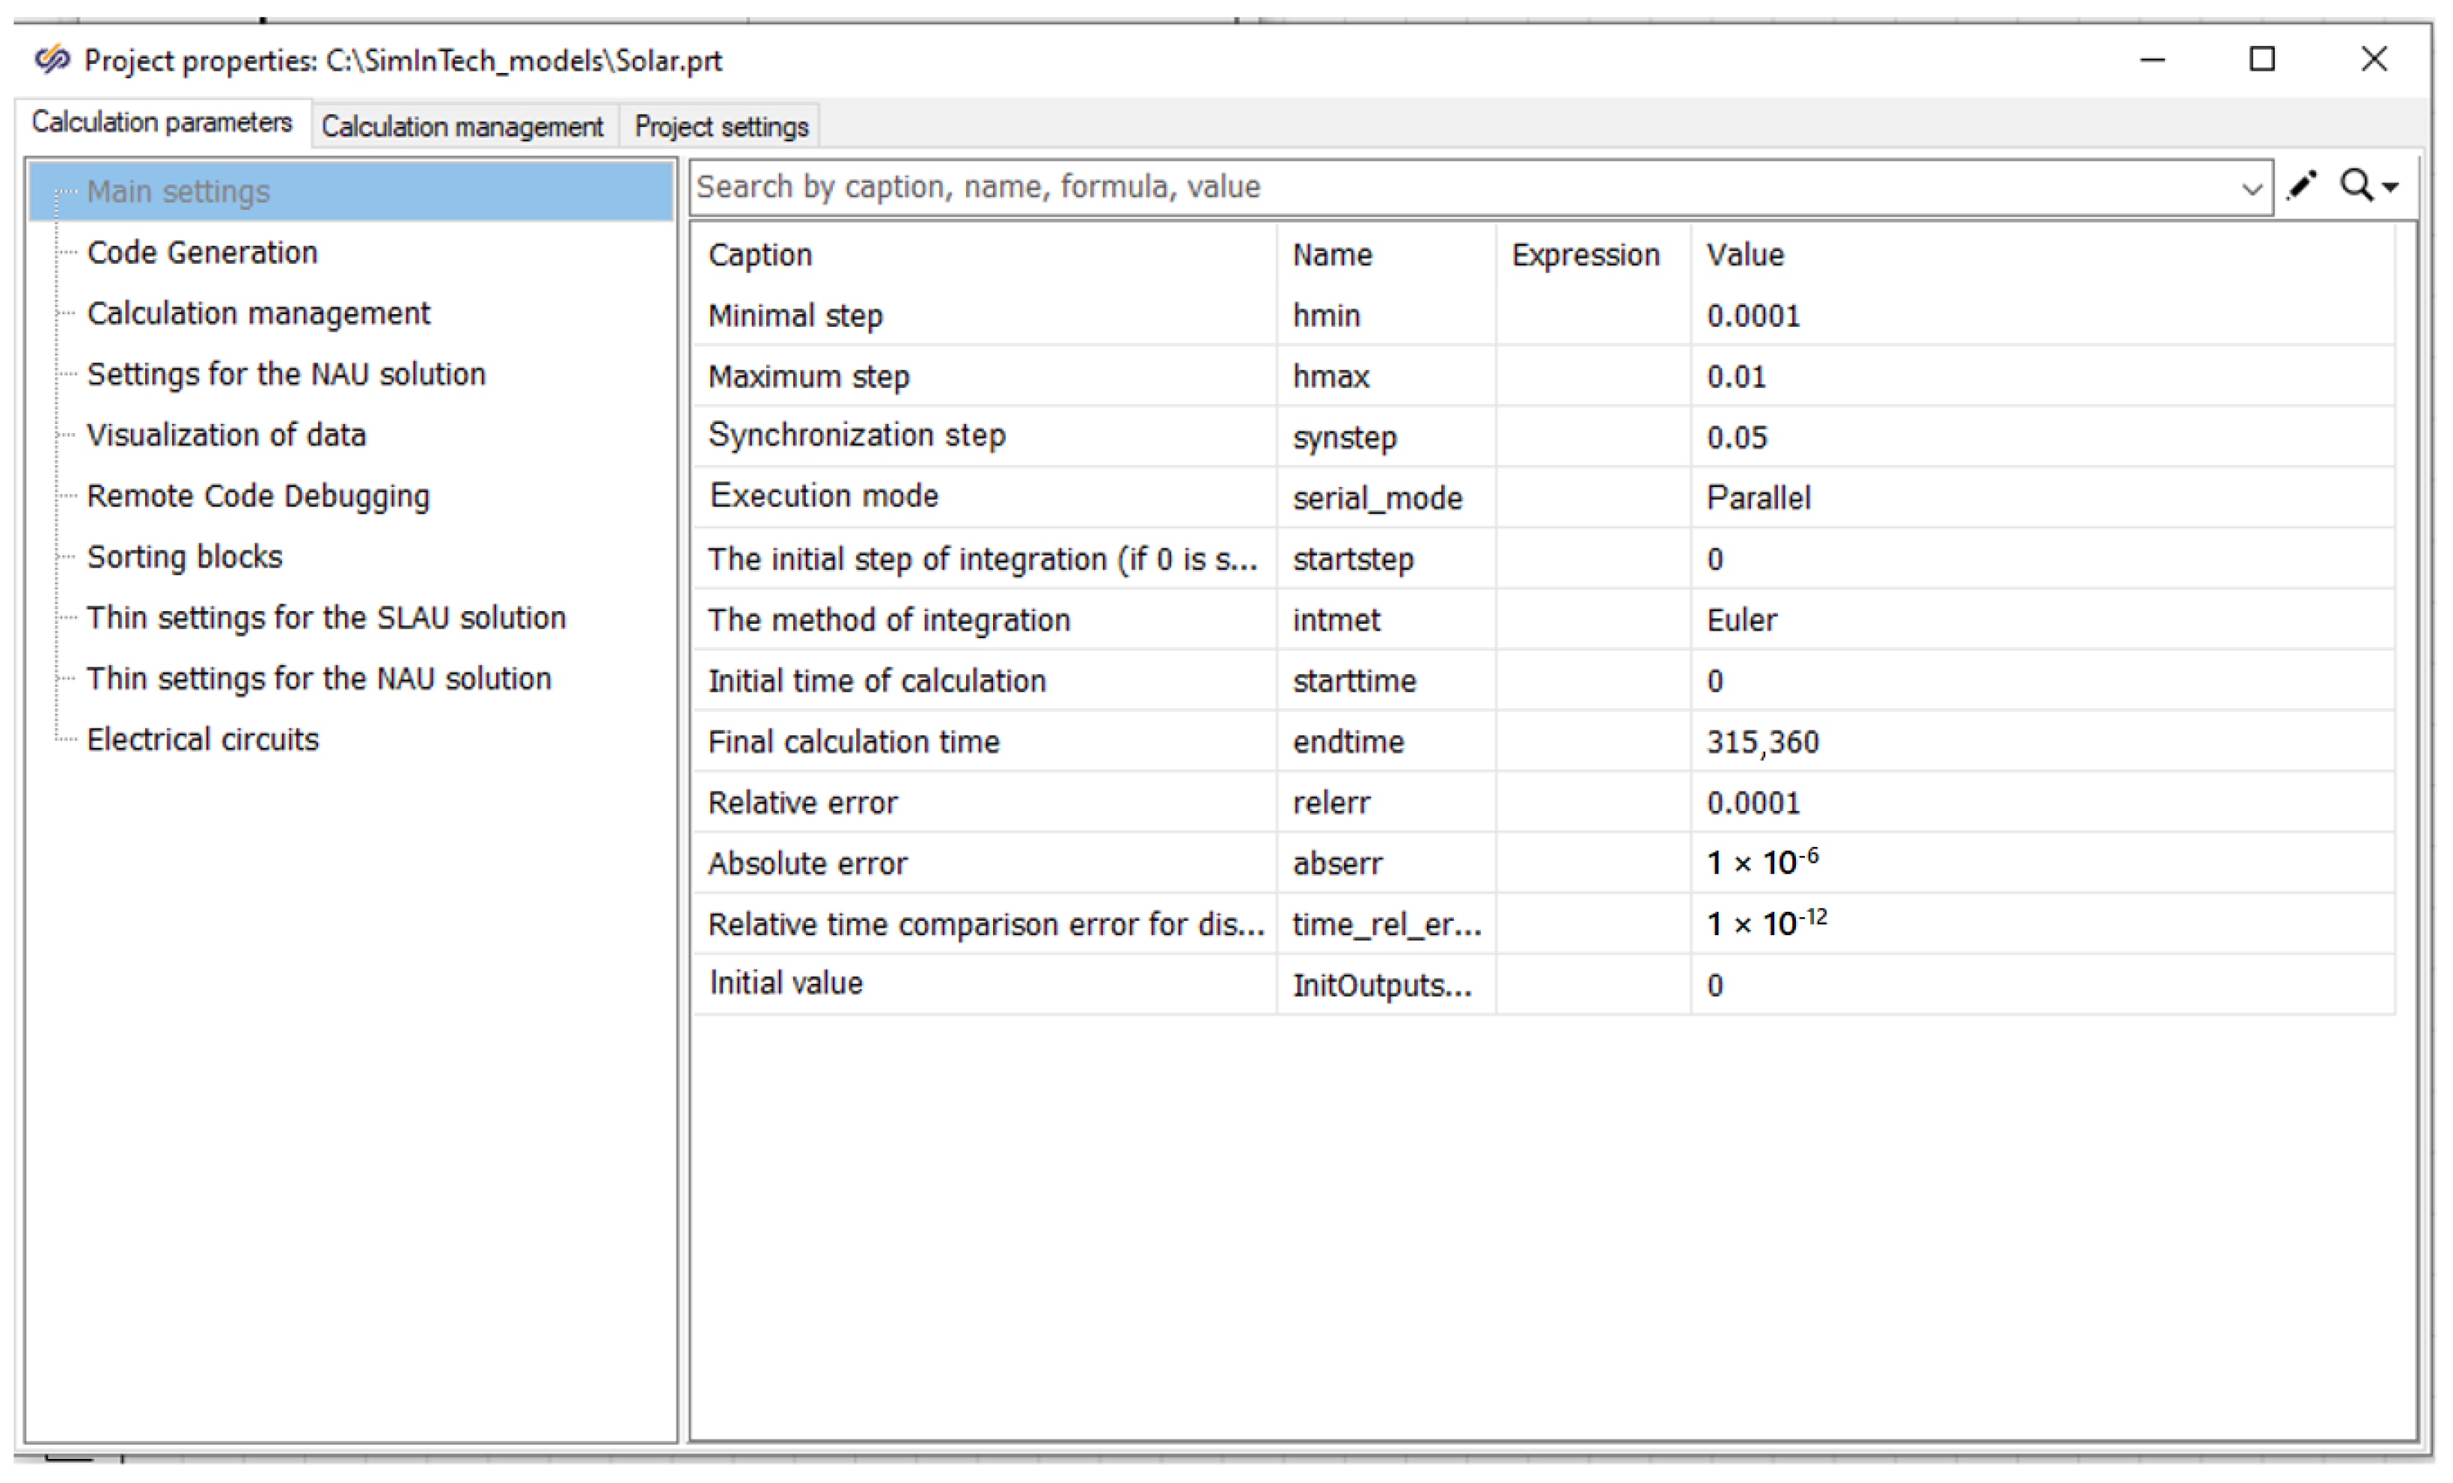Open Thin settings for the SLAU solution
2453x1483 pixels.
326,617
